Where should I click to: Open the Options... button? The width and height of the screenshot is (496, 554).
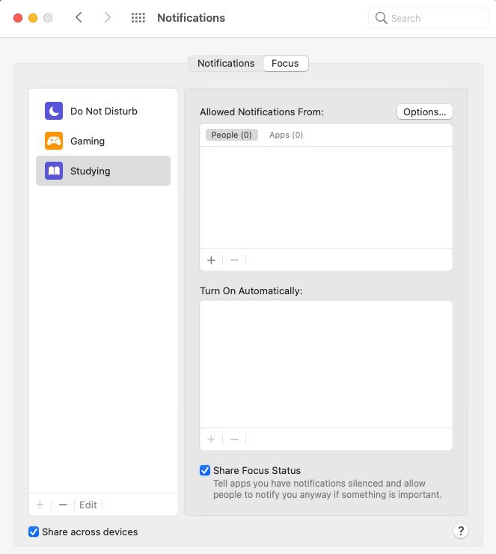424,112
